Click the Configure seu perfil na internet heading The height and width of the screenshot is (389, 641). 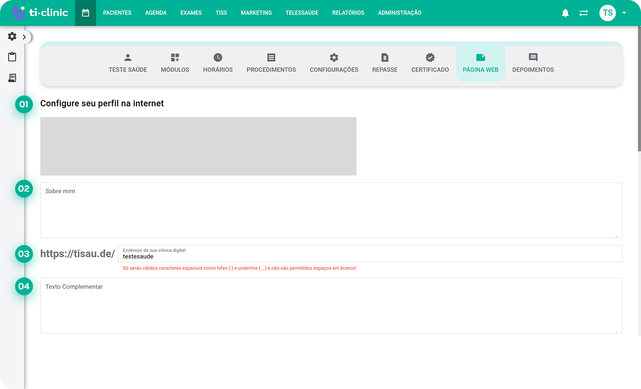coord(102,103)
